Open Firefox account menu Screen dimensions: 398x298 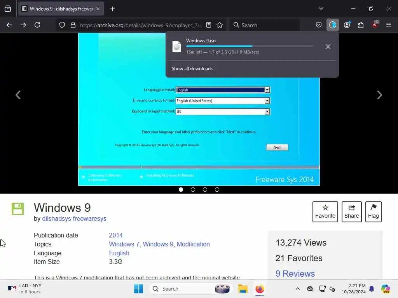click(x=347, y=25)
